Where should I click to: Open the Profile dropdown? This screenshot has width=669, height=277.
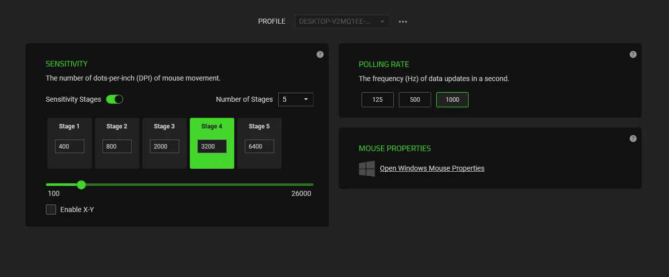(342, 21)
